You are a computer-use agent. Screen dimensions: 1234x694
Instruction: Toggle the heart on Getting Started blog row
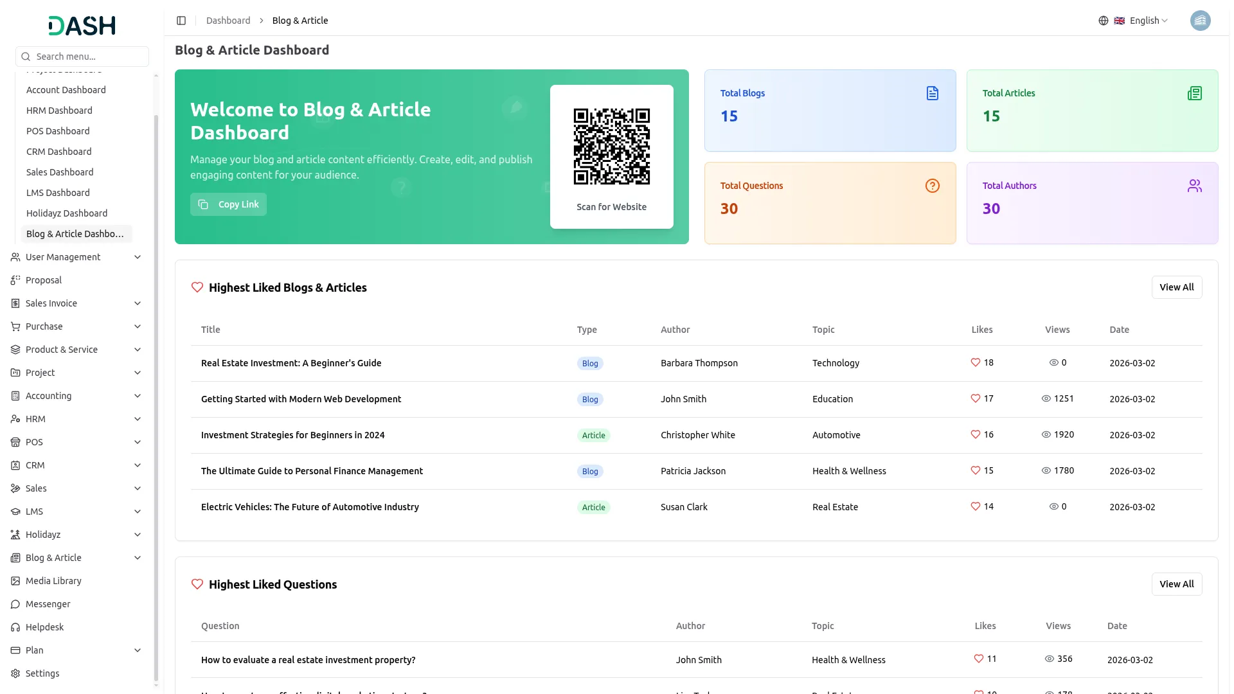coord(974,398)
